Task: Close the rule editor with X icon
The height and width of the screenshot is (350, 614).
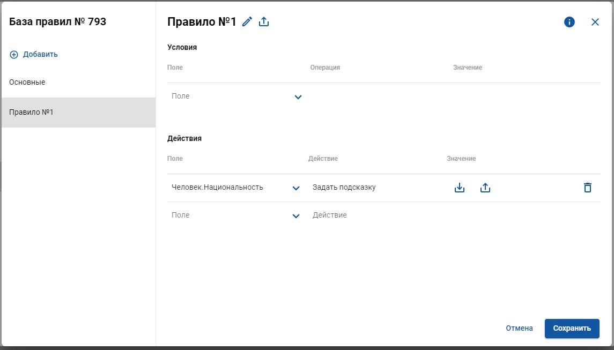Action: [595, 22]
